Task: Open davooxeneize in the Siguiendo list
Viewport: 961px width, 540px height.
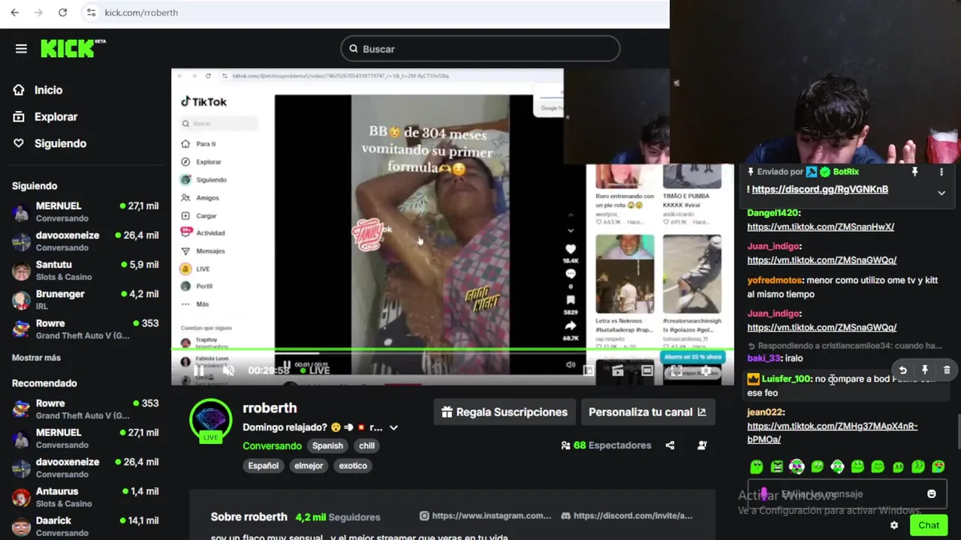Action: (x=85, y=241)
